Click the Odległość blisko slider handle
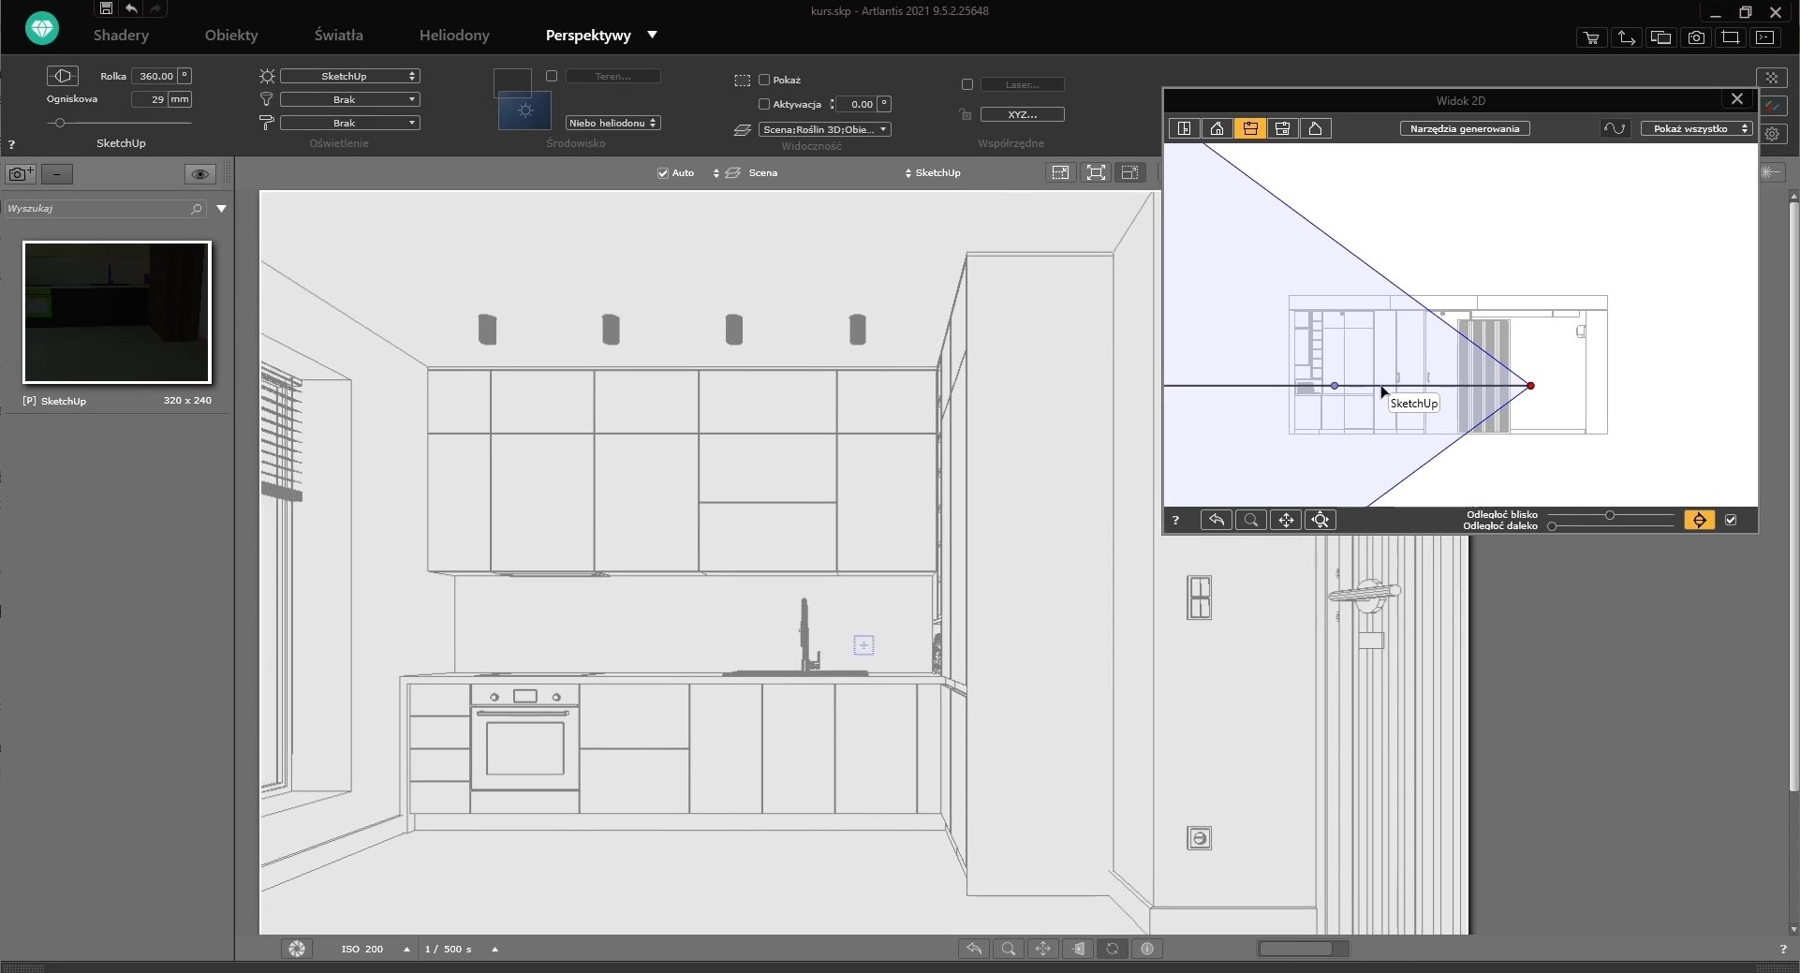1800x973 pixels. [x=1610, y=515]
